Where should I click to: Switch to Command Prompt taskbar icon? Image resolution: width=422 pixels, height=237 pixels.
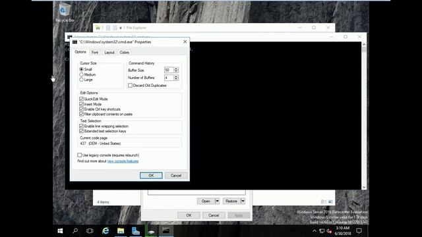(x=166, y=231)
